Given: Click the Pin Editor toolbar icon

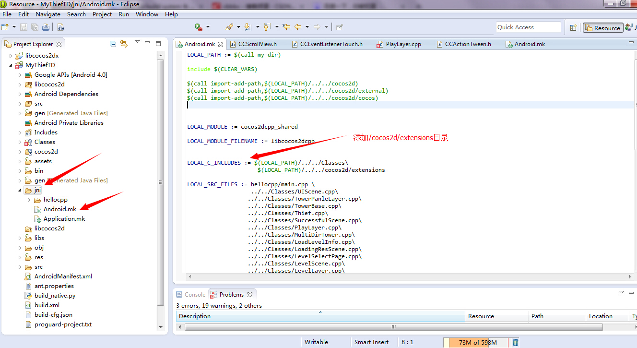Looking at the screenshot, I should coord(339,27).
